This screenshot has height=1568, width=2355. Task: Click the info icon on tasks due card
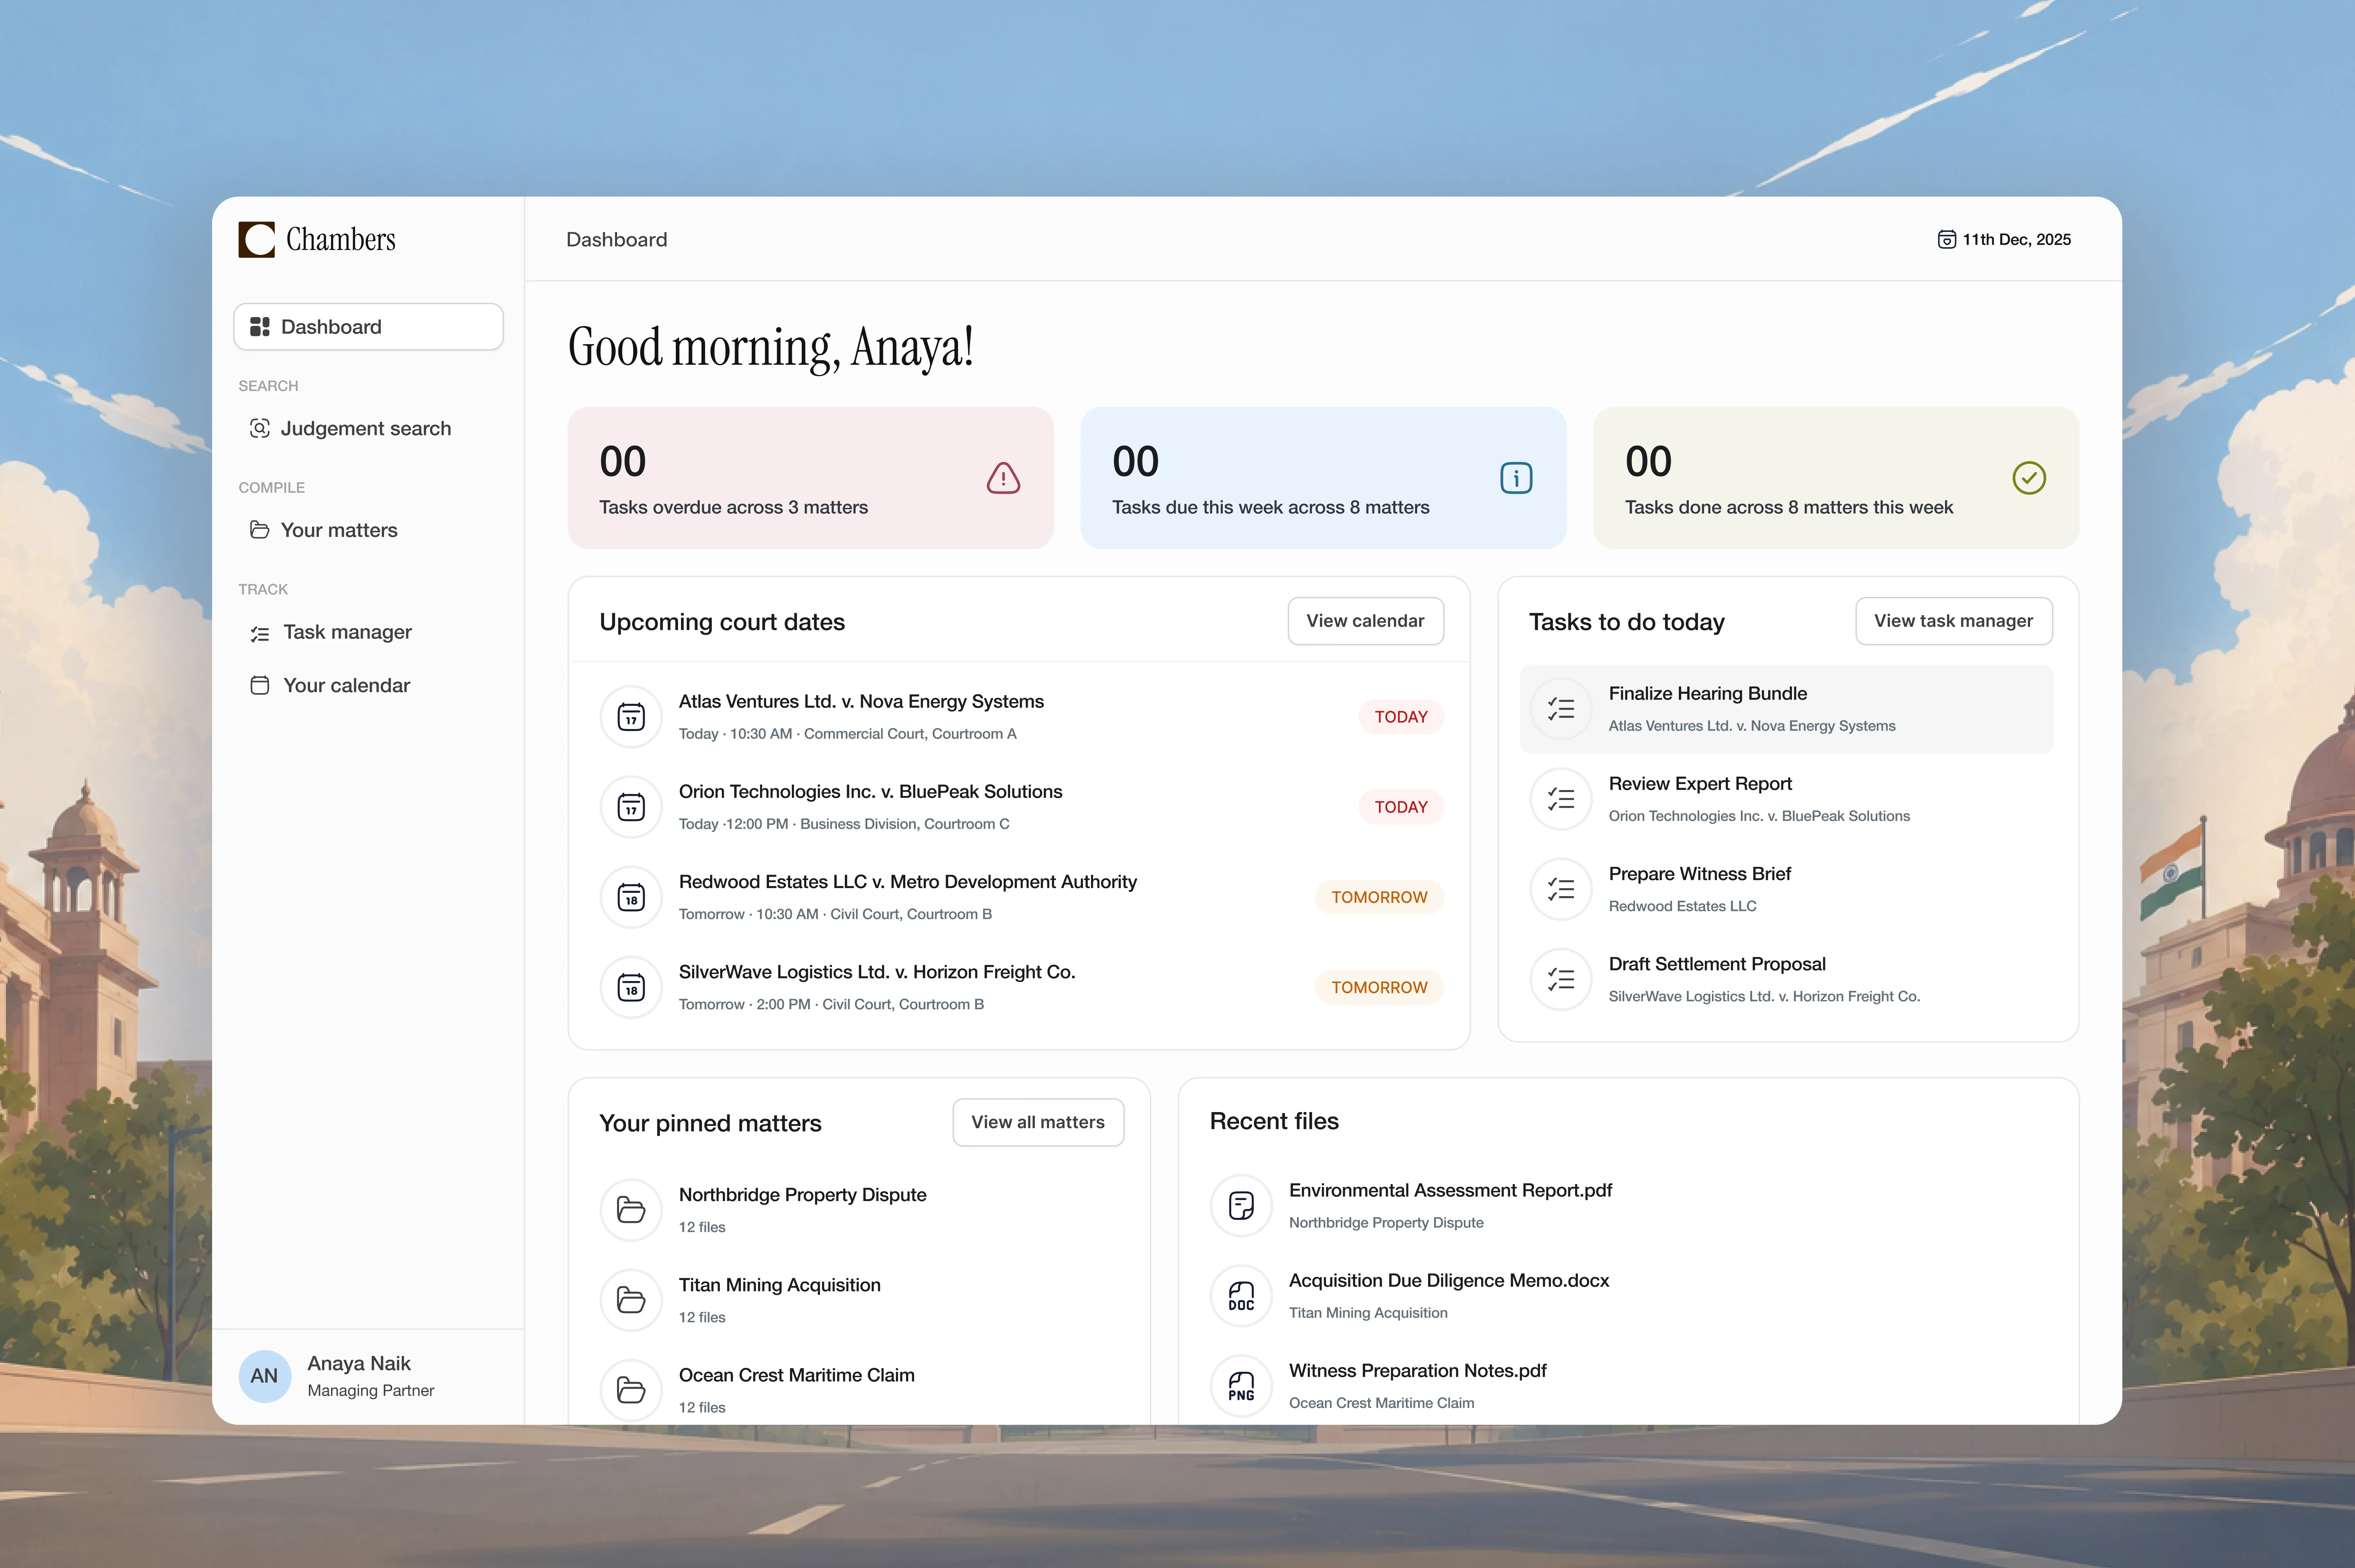pos(1516,478)
